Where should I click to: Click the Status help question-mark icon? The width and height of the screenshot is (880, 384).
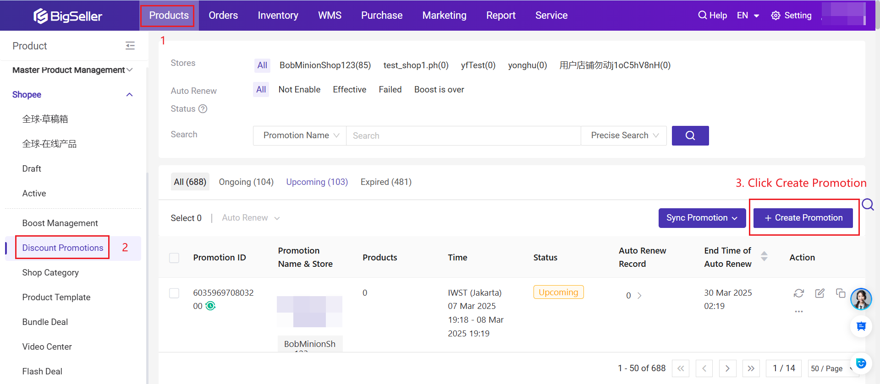pos(203,108)
